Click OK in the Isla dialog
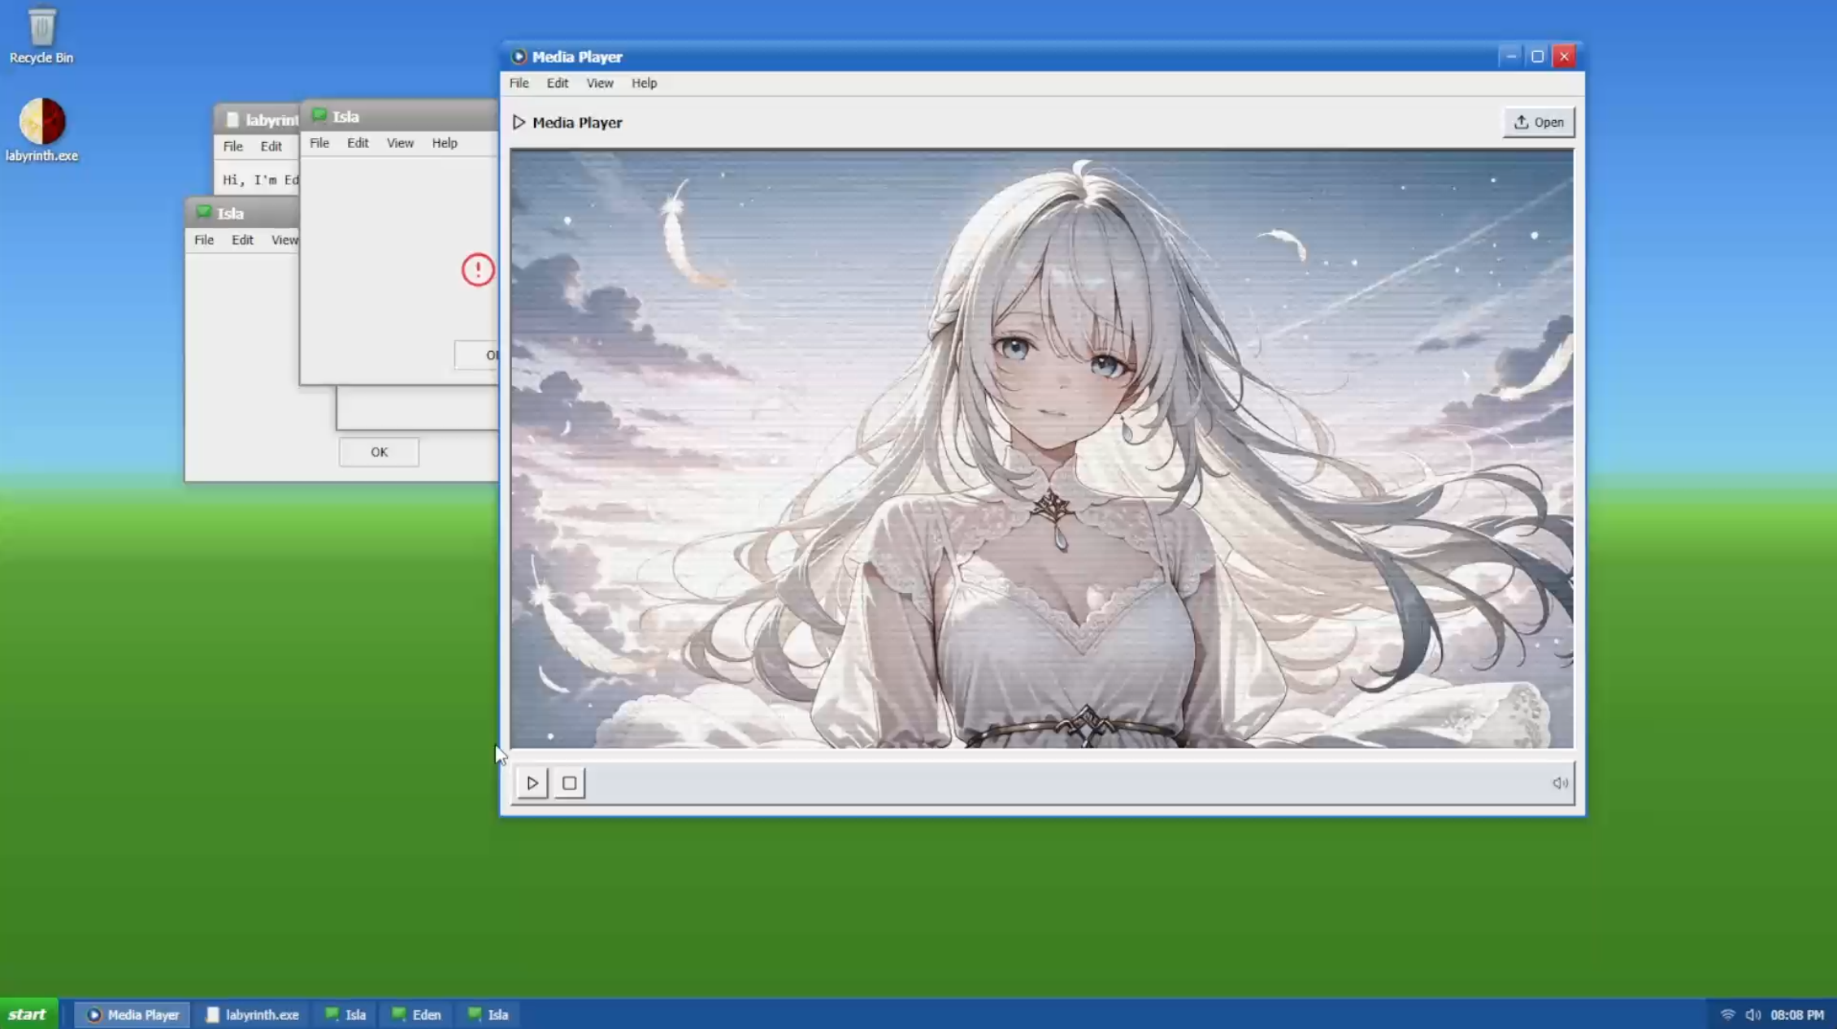This screenshot has width=1837, height=1029. click(x=379, y=452)
